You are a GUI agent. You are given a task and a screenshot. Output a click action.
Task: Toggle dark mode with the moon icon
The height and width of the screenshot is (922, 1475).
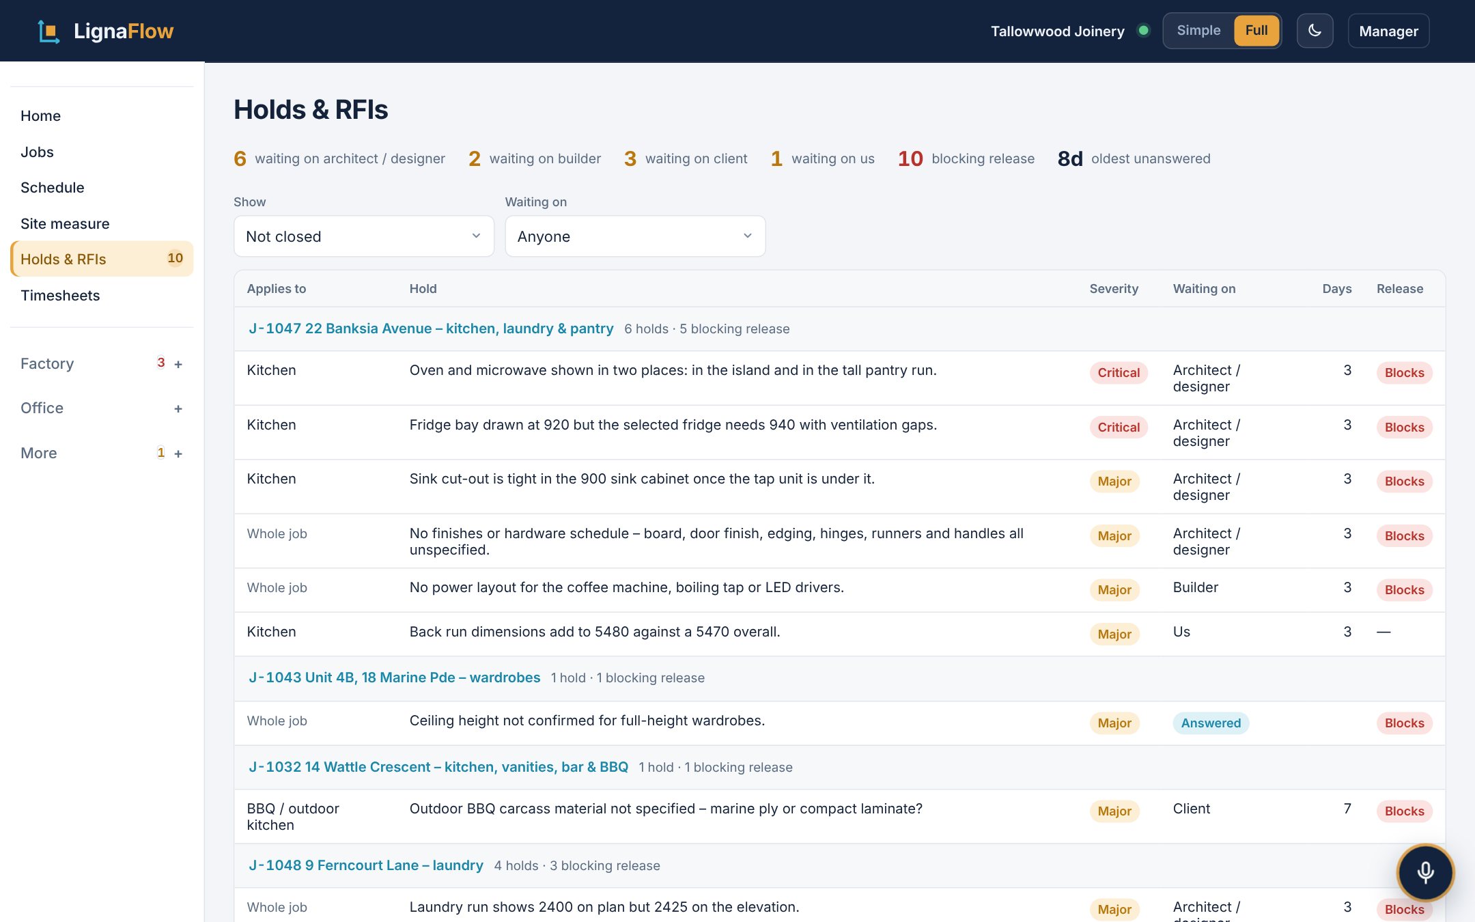[1315, 31]
